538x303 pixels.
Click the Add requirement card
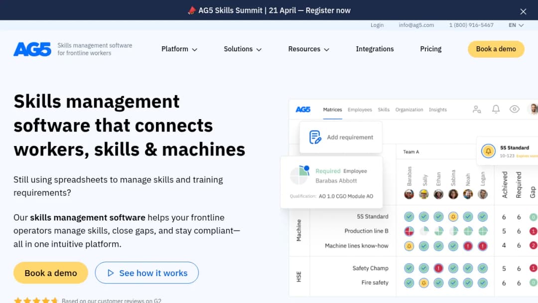pos(341,137)
